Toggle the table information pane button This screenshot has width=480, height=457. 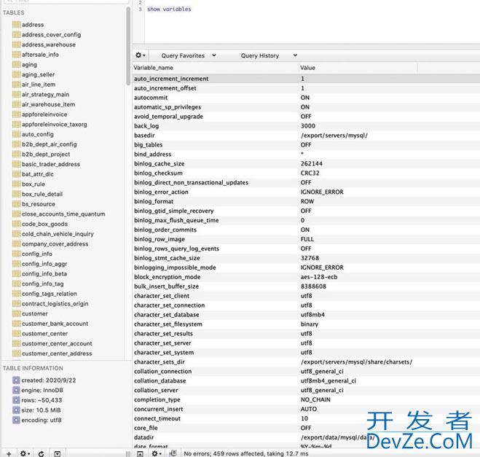tap(58, 453)
